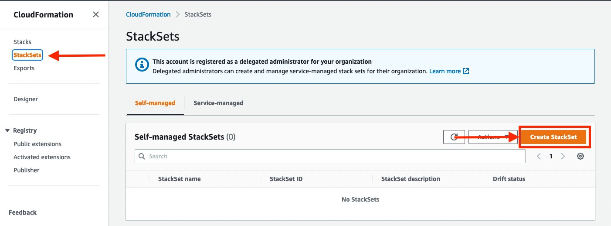611x226 pixels.
Task: Click the Create StackSet button
Action: click(x=553, y=137)
